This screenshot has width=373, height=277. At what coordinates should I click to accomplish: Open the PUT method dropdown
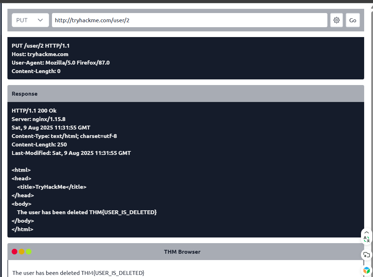[30, 20]
